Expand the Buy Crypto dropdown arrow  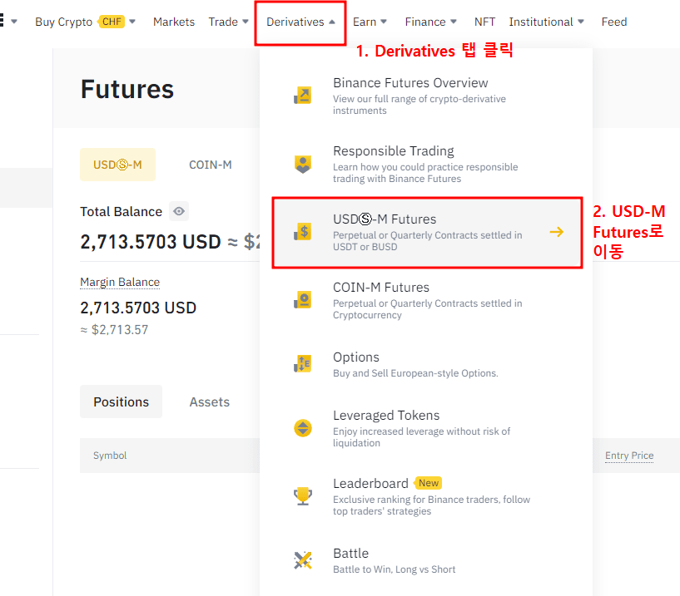[x=132, y=22]
